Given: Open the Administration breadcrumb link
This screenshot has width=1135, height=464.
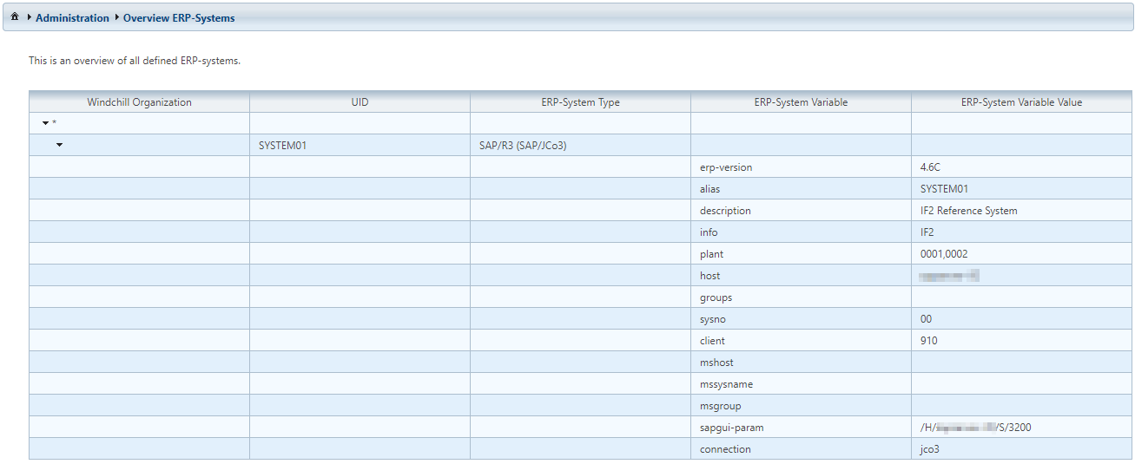Looking at the screenshot, I should click(x=72, y=18).
